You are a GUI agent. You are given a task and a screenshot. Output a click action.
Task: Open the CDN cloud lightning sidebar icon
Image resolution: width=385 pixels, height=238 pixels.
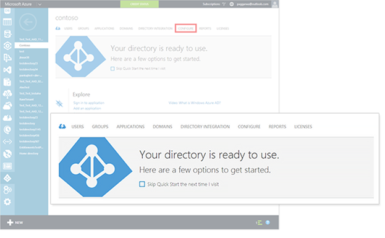point(7,118)
